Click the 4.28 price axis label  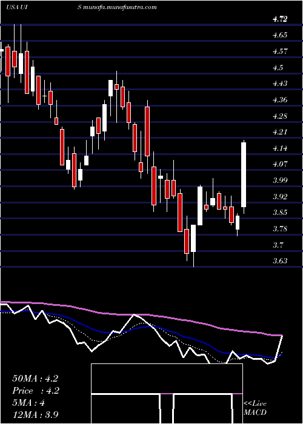[x=280, y=116]
